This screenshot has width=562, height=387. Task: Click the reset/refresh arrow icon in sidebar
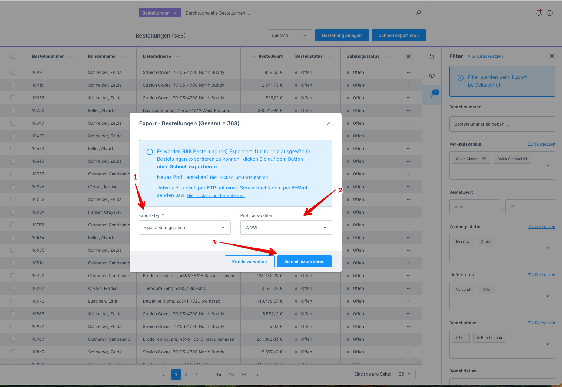(x=432, y=57)
